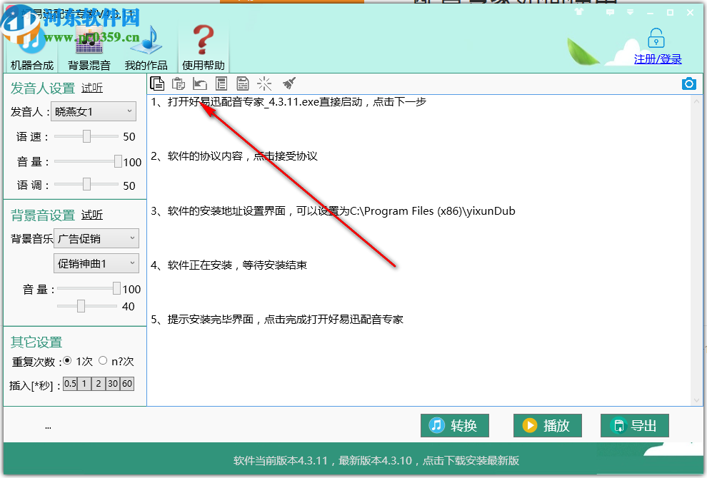Viewport: 707px width, 478px height.
Task: Adjust the 音量 slider in 发音人设置
Action: [x=118, y=161]
